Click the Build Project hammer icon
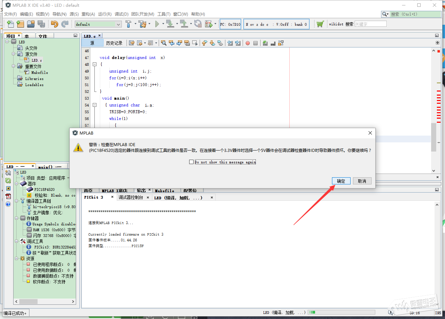Viewport: 445px width, 319px height. pos(128,24)
